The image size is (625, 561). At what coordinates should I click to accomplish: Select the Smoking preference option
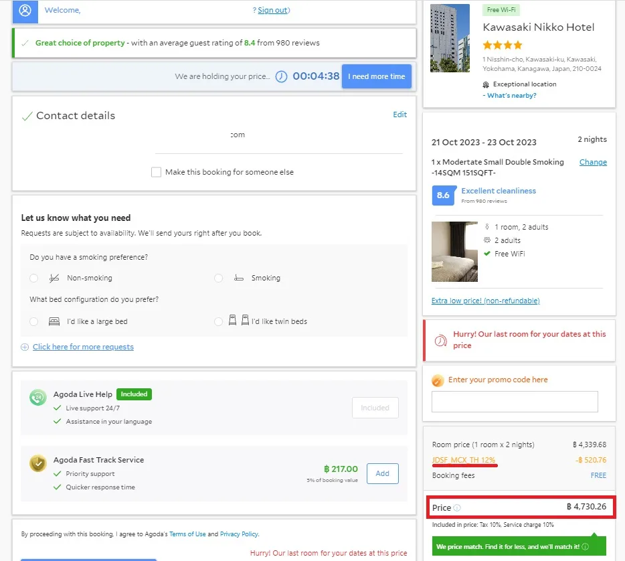click(218, 278)
